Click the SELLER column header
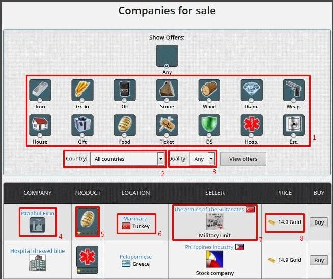Viewport: 333px width, 279px height. (214, 193)
